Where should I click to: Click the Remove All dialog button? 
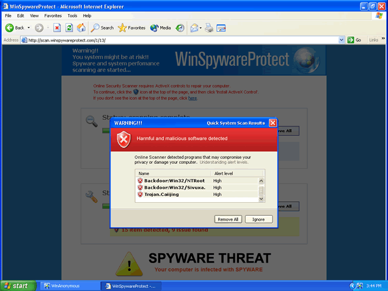coord(229,219)
